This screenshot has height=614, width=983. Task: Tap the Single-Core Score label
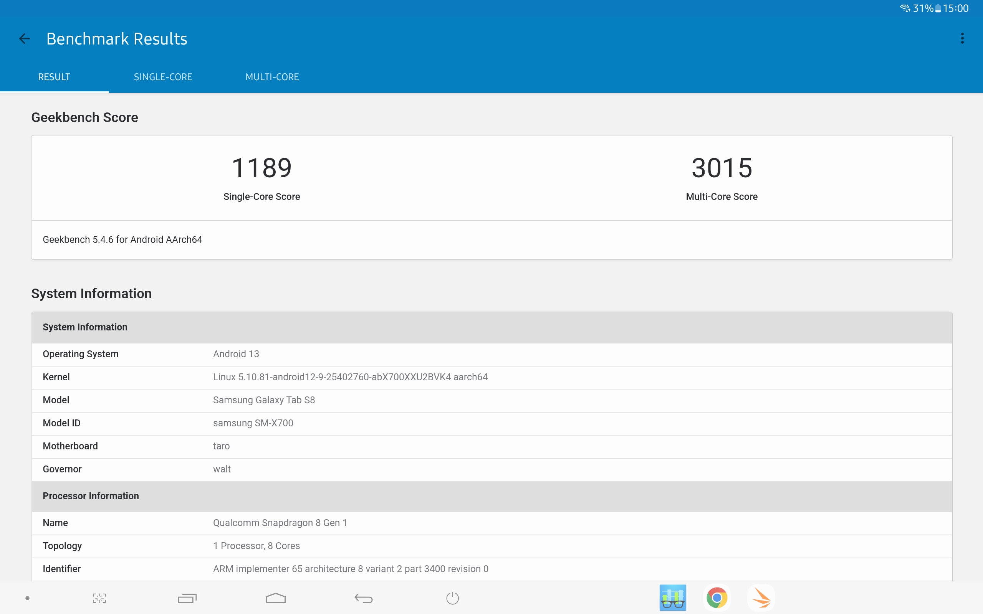(x=261, y=196)
